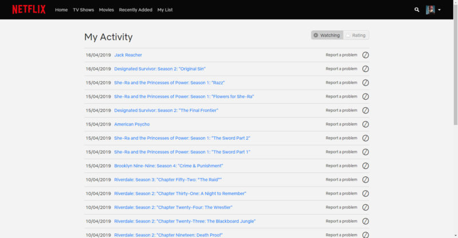Viewport: 458px width, 238px height.
Task: Hide She-Ra "Flowers for She-Ra" from history
Action: (365, 96)
